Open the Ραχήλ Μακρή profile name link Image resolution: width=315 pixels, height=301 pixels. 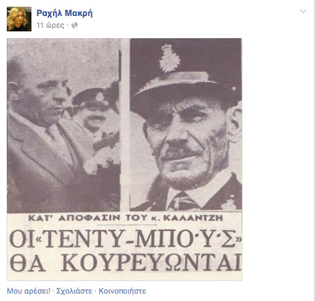pos(65,13)
